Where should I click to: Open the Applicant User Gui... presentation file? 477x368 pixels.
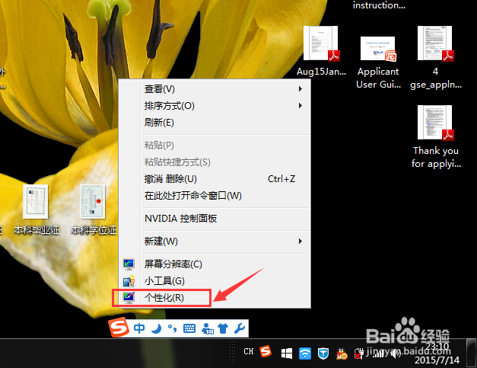click(378, 62)
